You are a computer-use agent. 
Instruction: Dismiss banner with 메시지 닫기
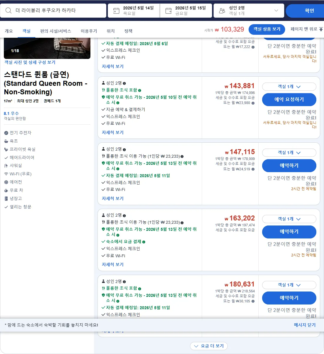pos(305,325)
